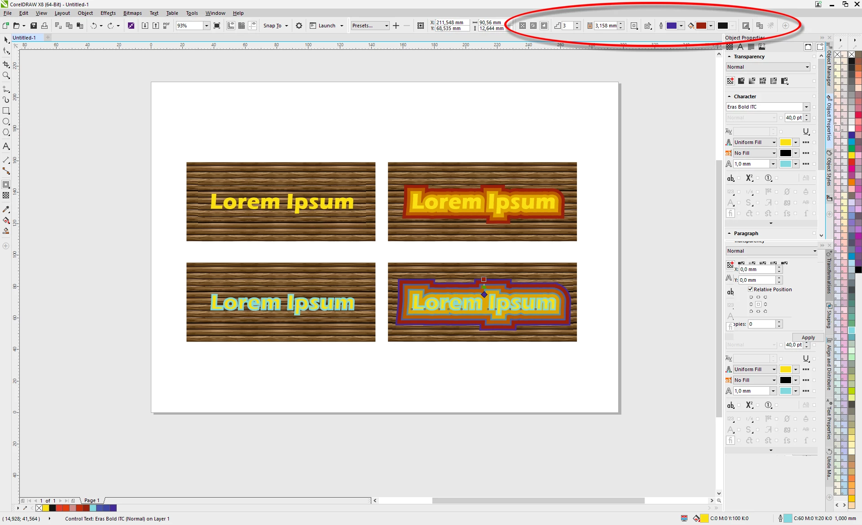Click the red contour fill color swatch
Image resolution: width=862 pixels, height=525 pixels.
(x=701, y=26)
